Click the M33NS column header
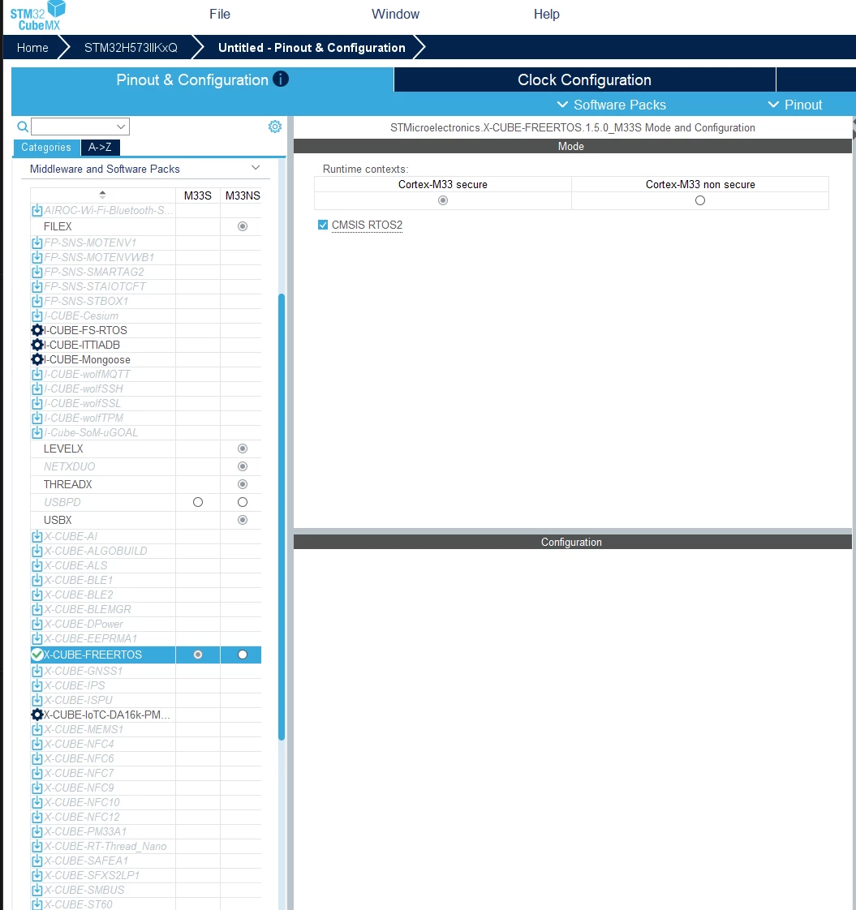 pos(243,195)
